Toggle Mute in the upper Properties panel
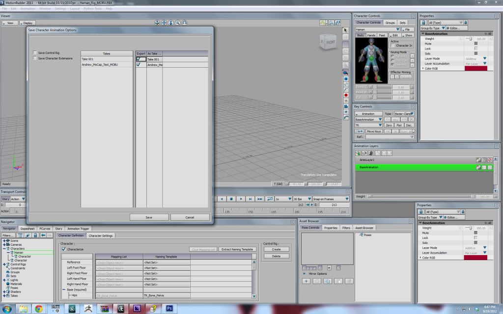Image resolution: width=503 pixels, height=314 pixels. [x=475, y=44]
